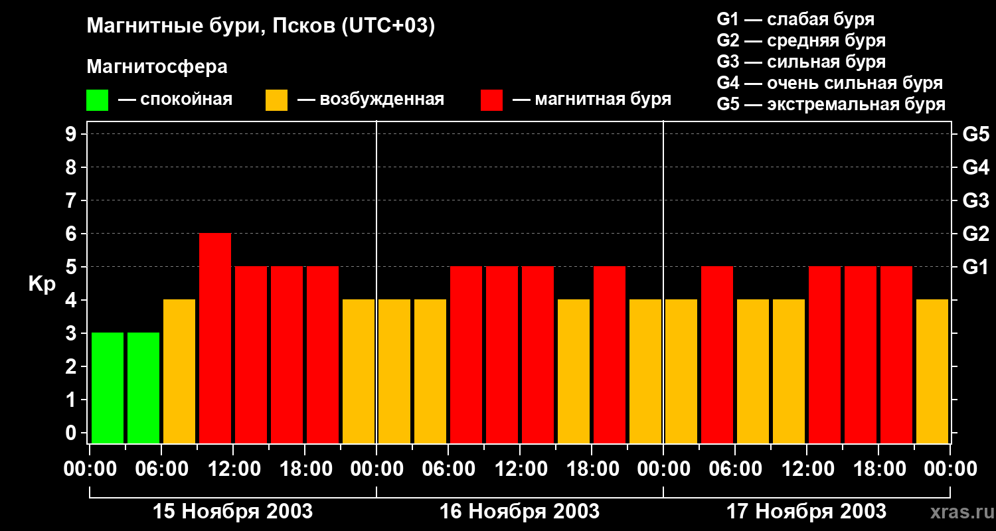The width and height of the screenshot is (996, 531).
Task: Click the 18:00 time label above 17 Ноября
Action: [x=878, y=469]
